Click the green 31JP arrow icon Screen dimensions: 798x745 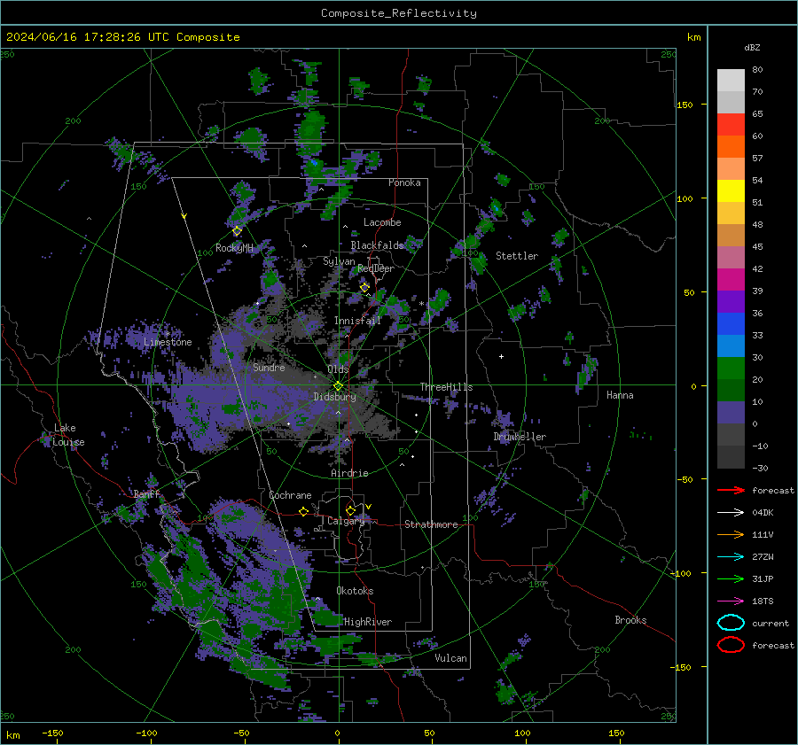click(731, 578)
